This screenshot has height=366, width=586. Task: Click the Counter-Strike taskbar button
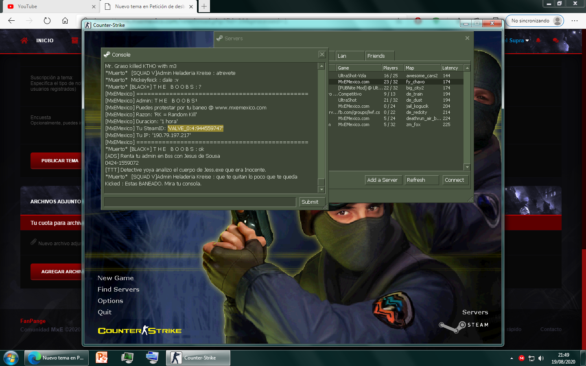tap(198, 358)
